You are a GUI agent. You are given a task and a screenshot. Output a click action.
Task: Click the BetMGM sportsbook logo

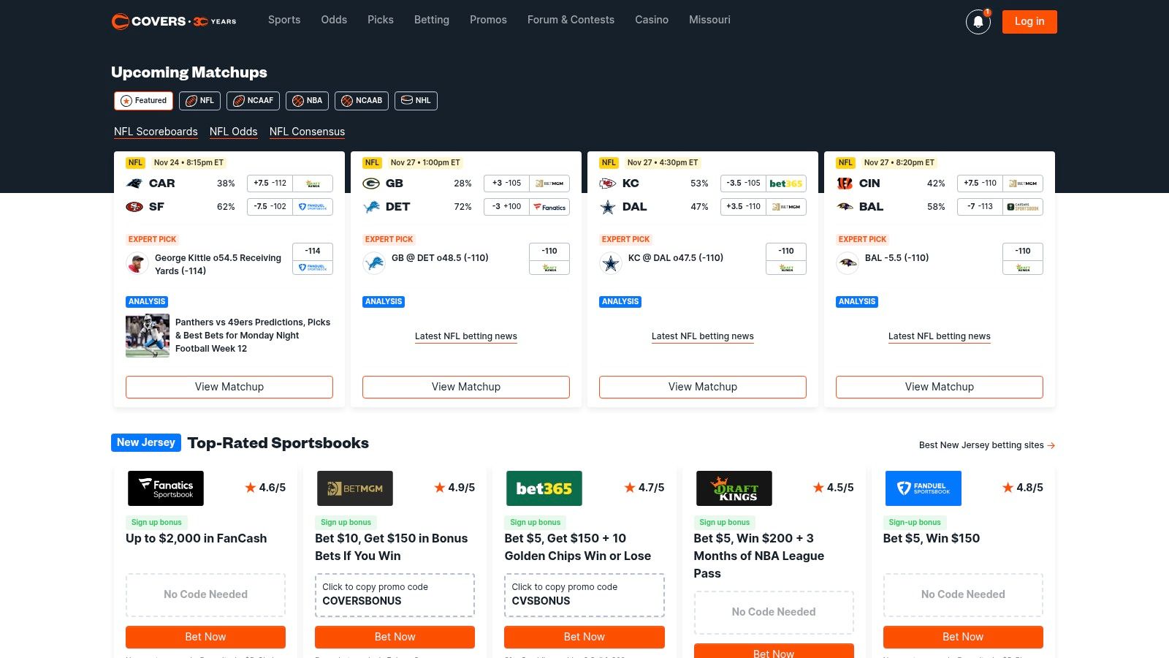(355, 488)
